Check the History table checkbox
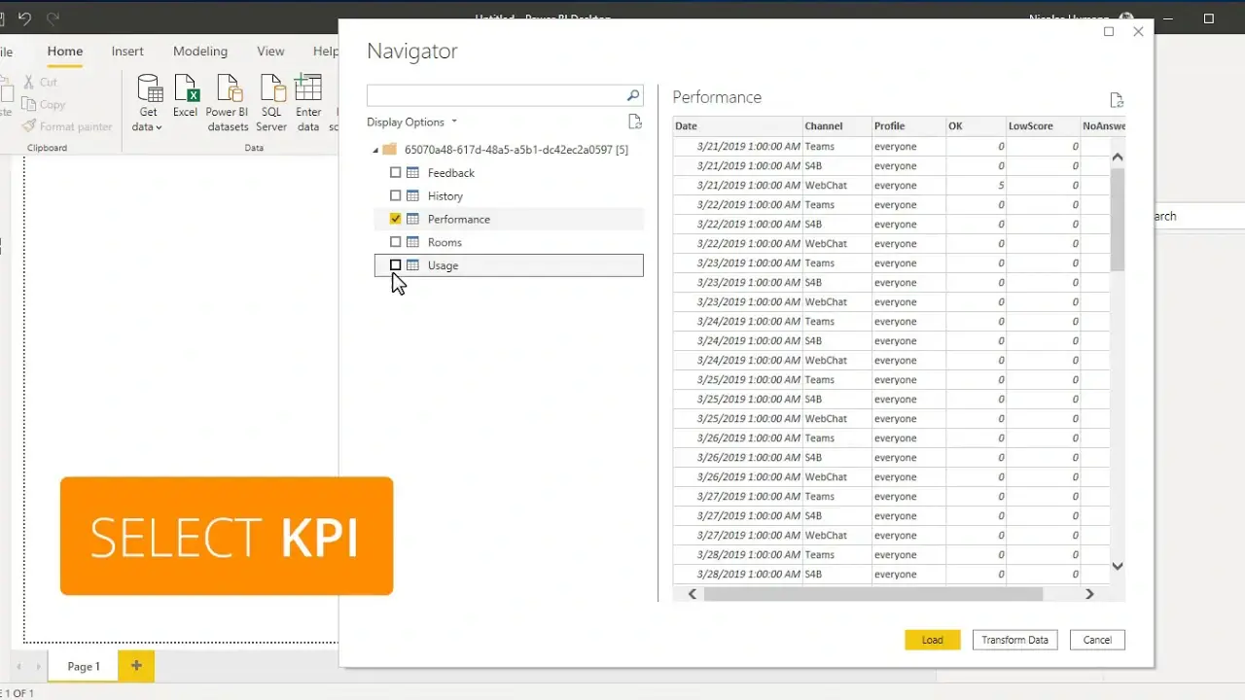Viewport: 1245px width, 700px height. point(395,196)
